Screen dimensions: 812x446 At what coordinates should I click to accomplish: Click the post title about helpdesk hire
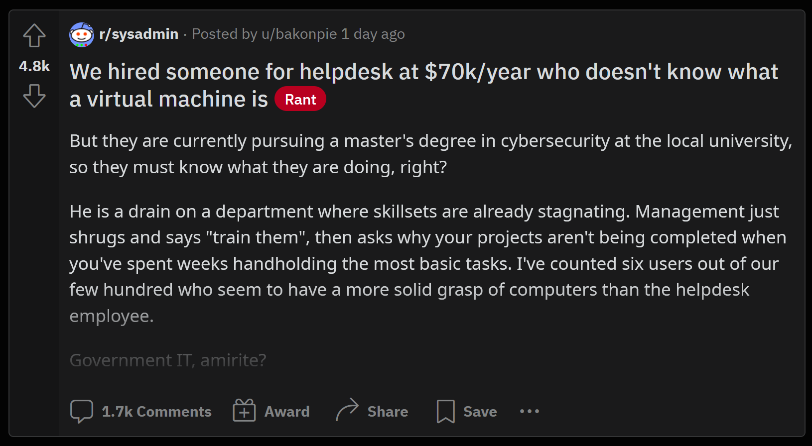(x=423, y=73)
